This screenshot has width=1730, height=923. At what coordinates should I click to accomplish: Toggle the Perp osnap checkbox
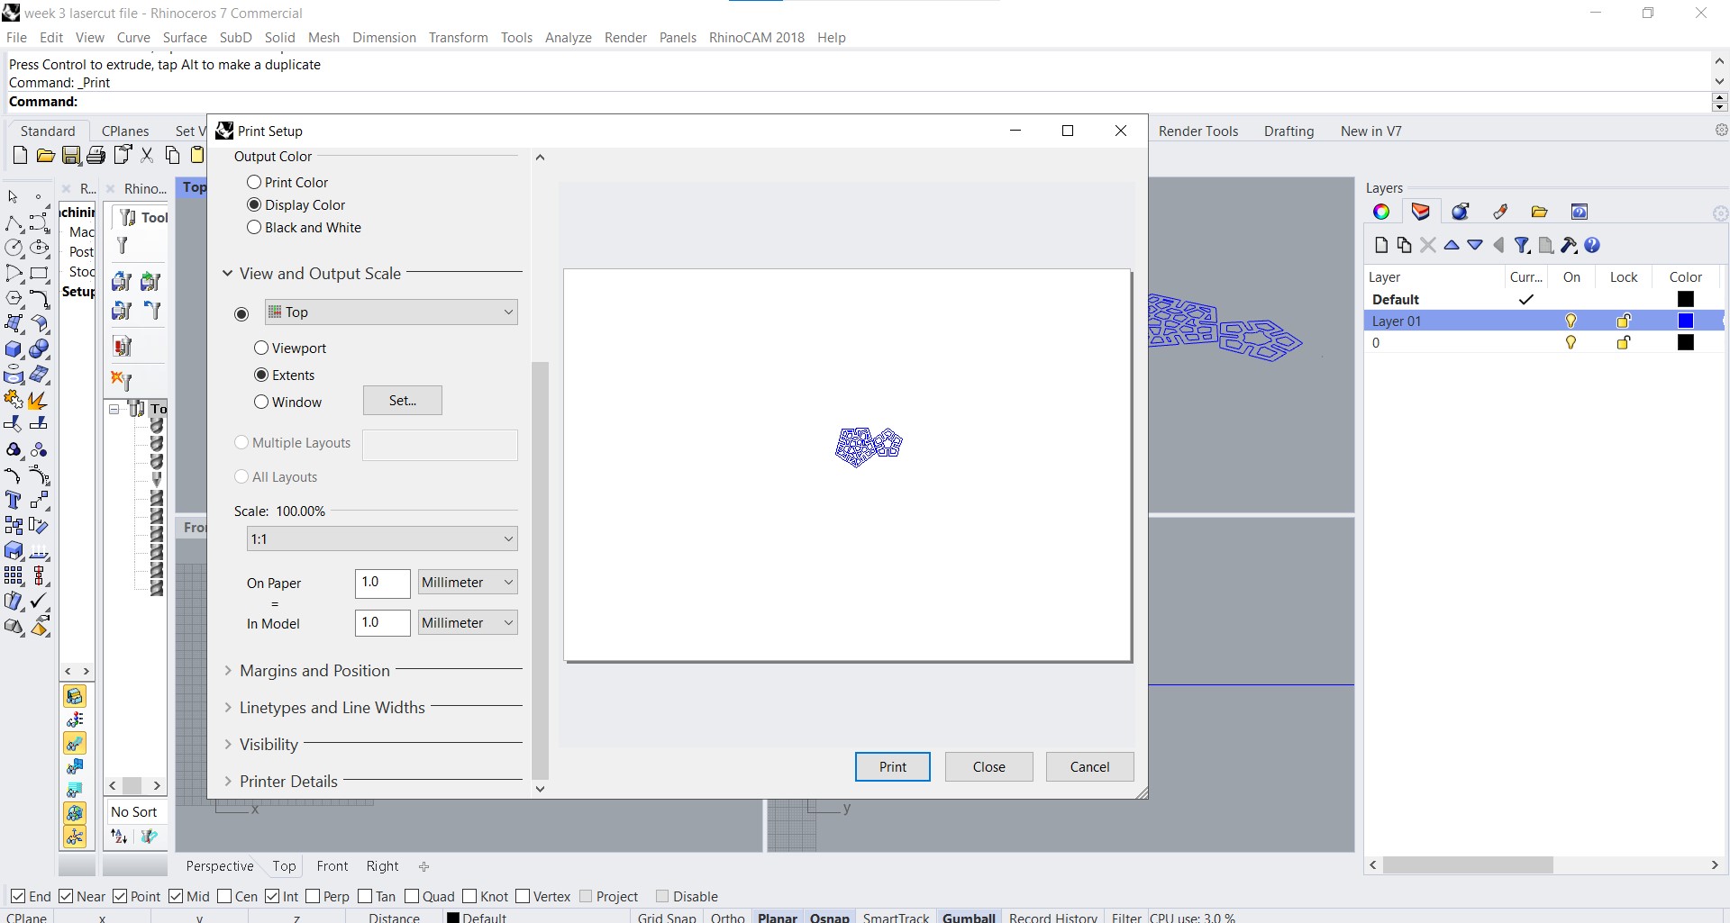coord(313,896)
